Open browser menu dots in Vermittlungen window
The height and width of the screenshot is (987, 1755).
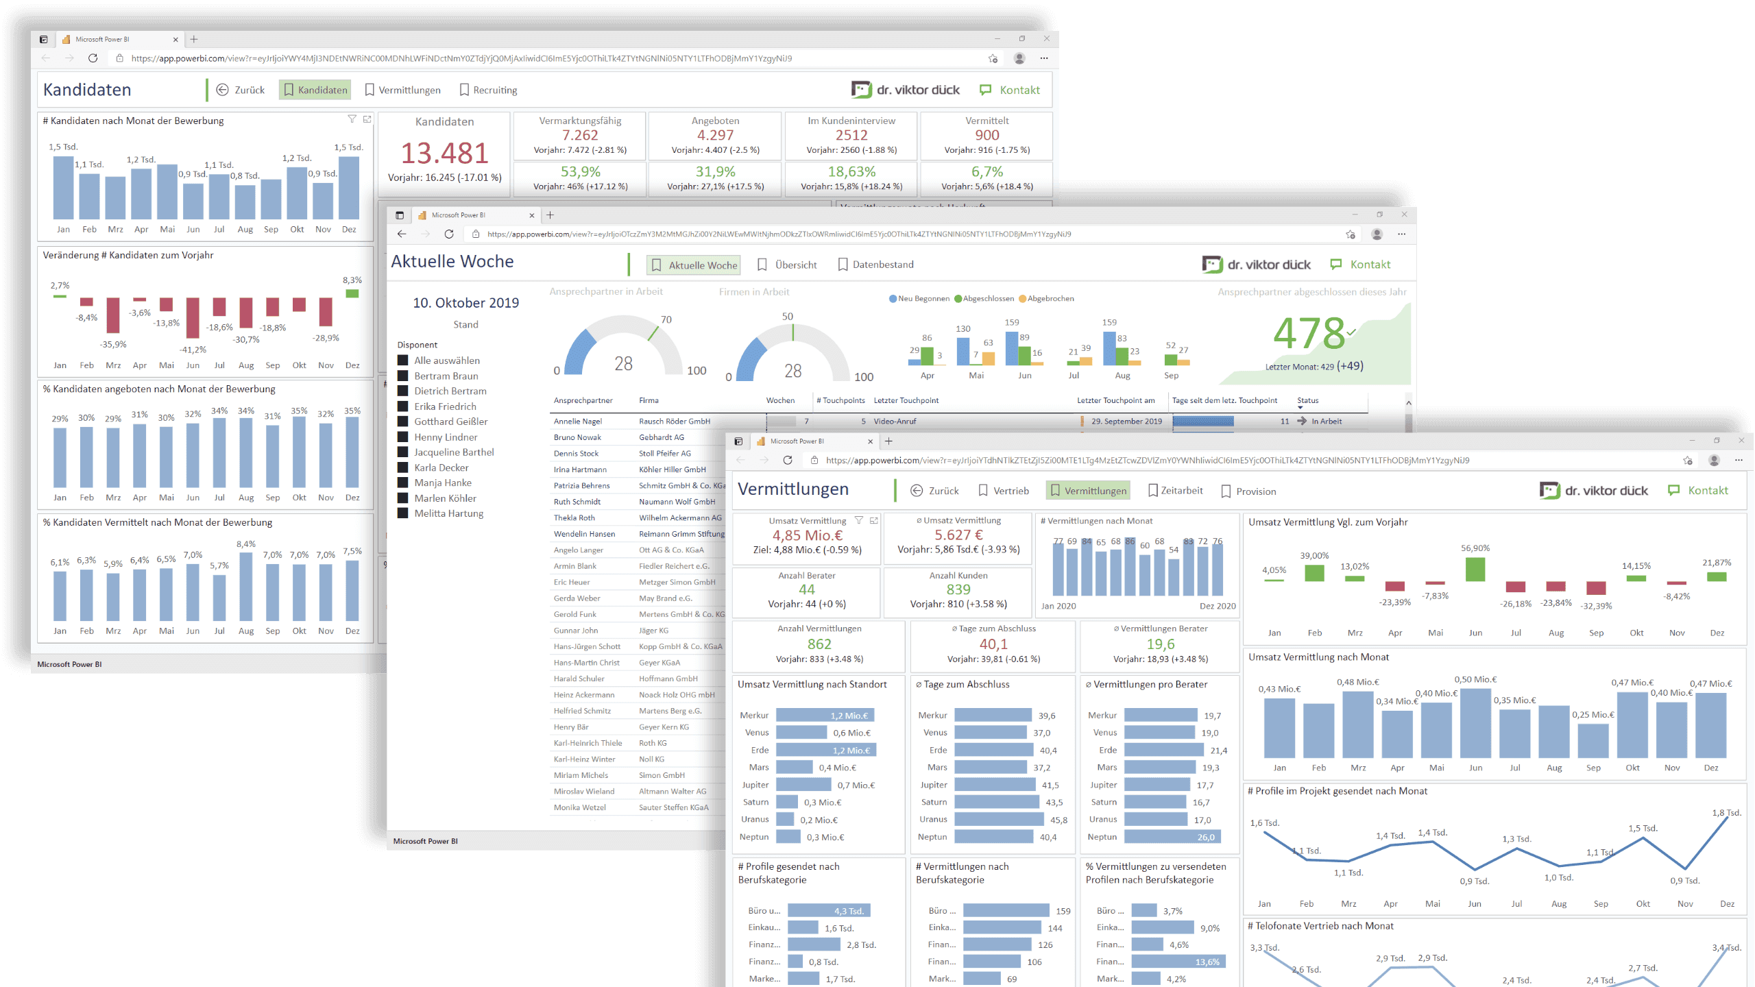(1739, 461)
